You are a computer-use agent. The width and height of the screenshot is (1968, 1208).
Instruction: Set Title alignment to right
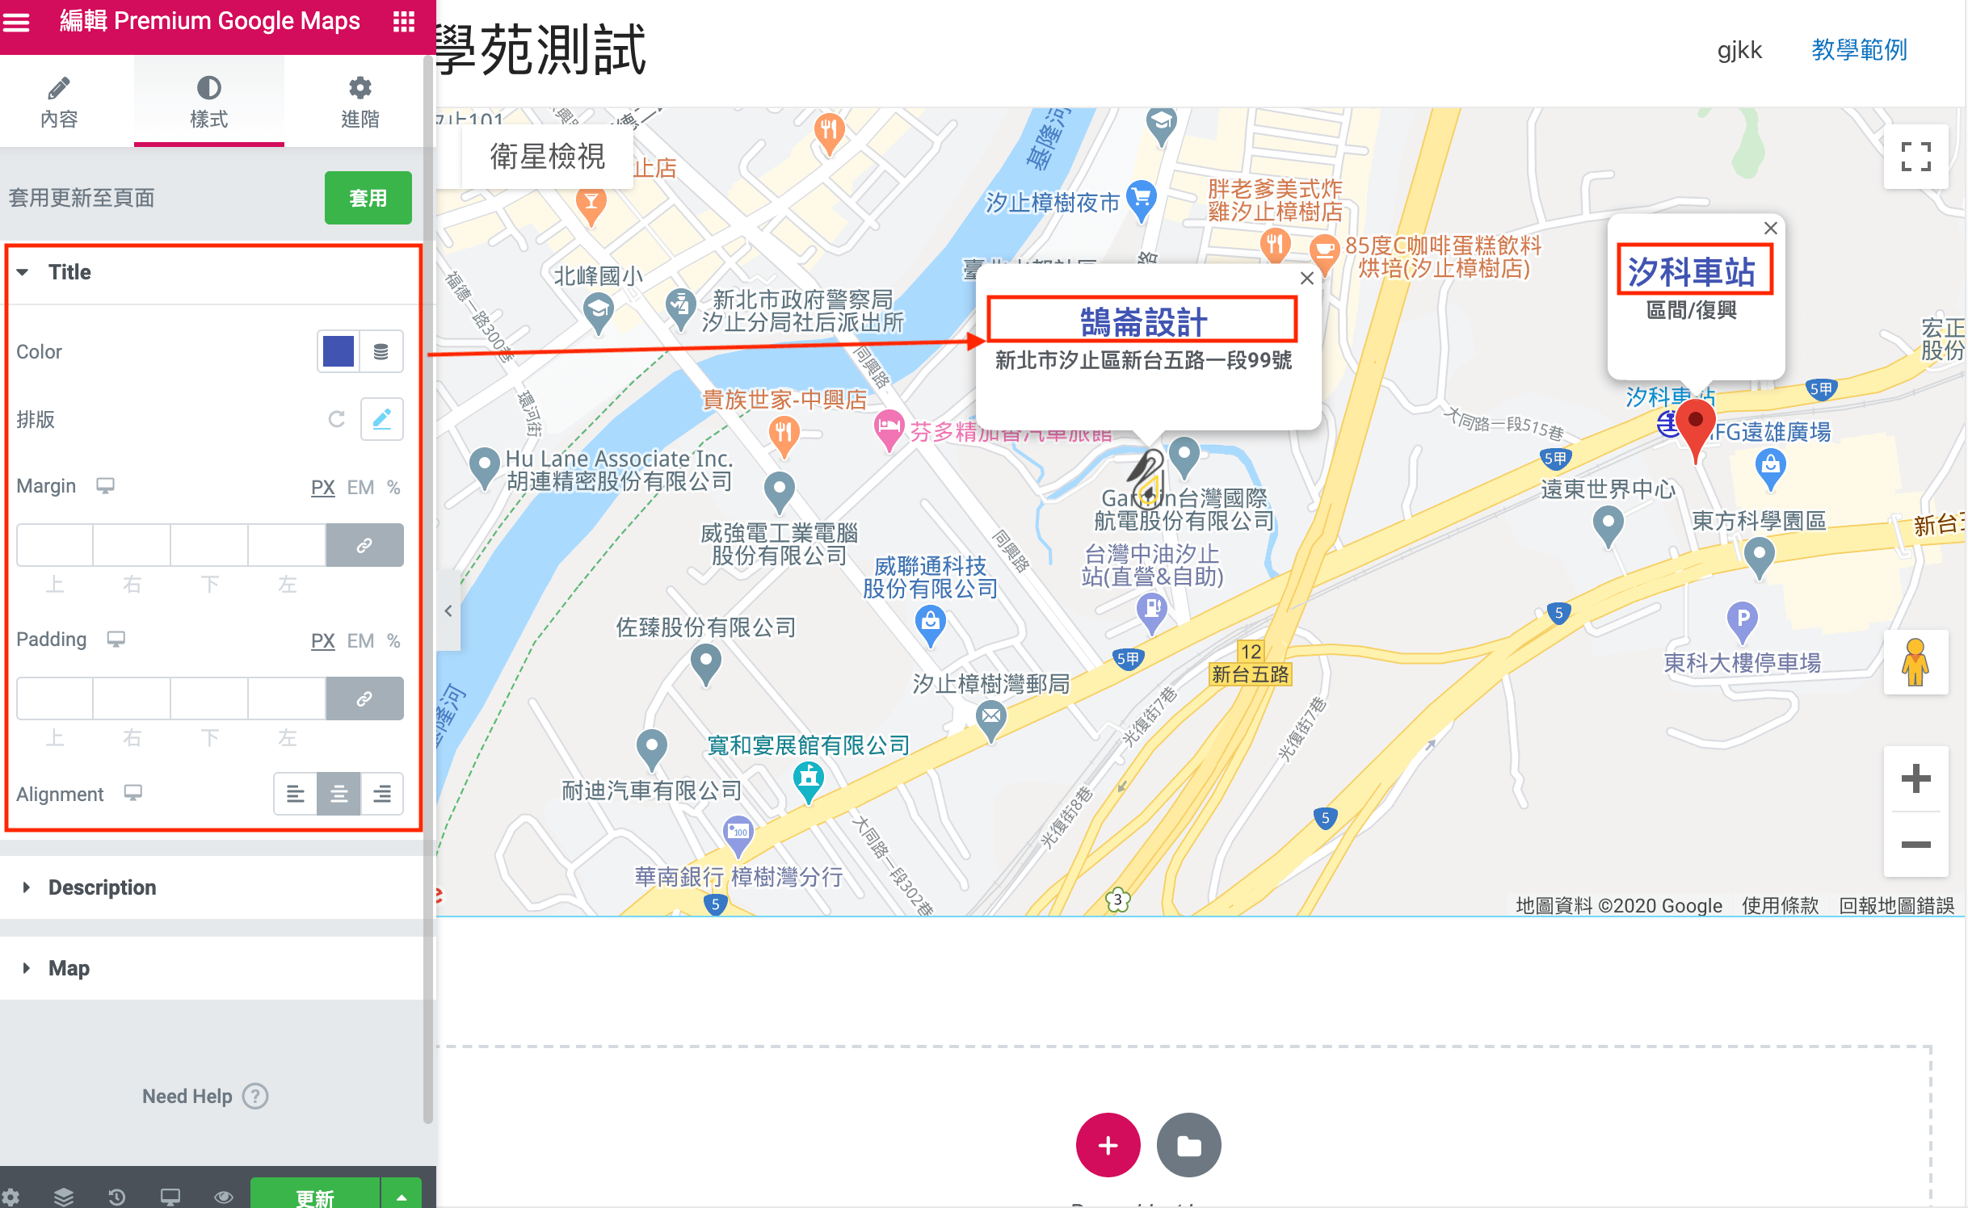click(x=381, y=794)
